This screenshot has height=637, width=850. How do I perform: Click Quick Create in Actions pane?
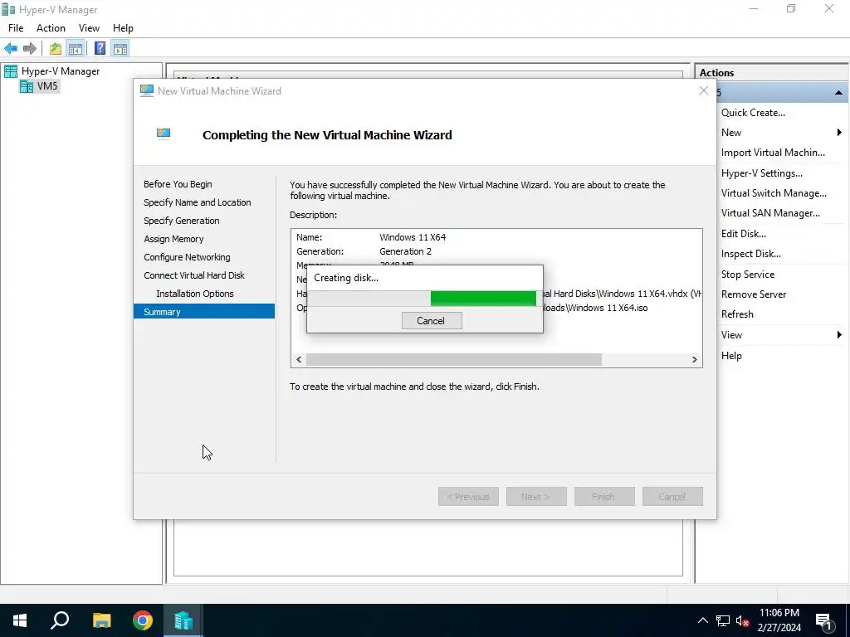(753, 113)
